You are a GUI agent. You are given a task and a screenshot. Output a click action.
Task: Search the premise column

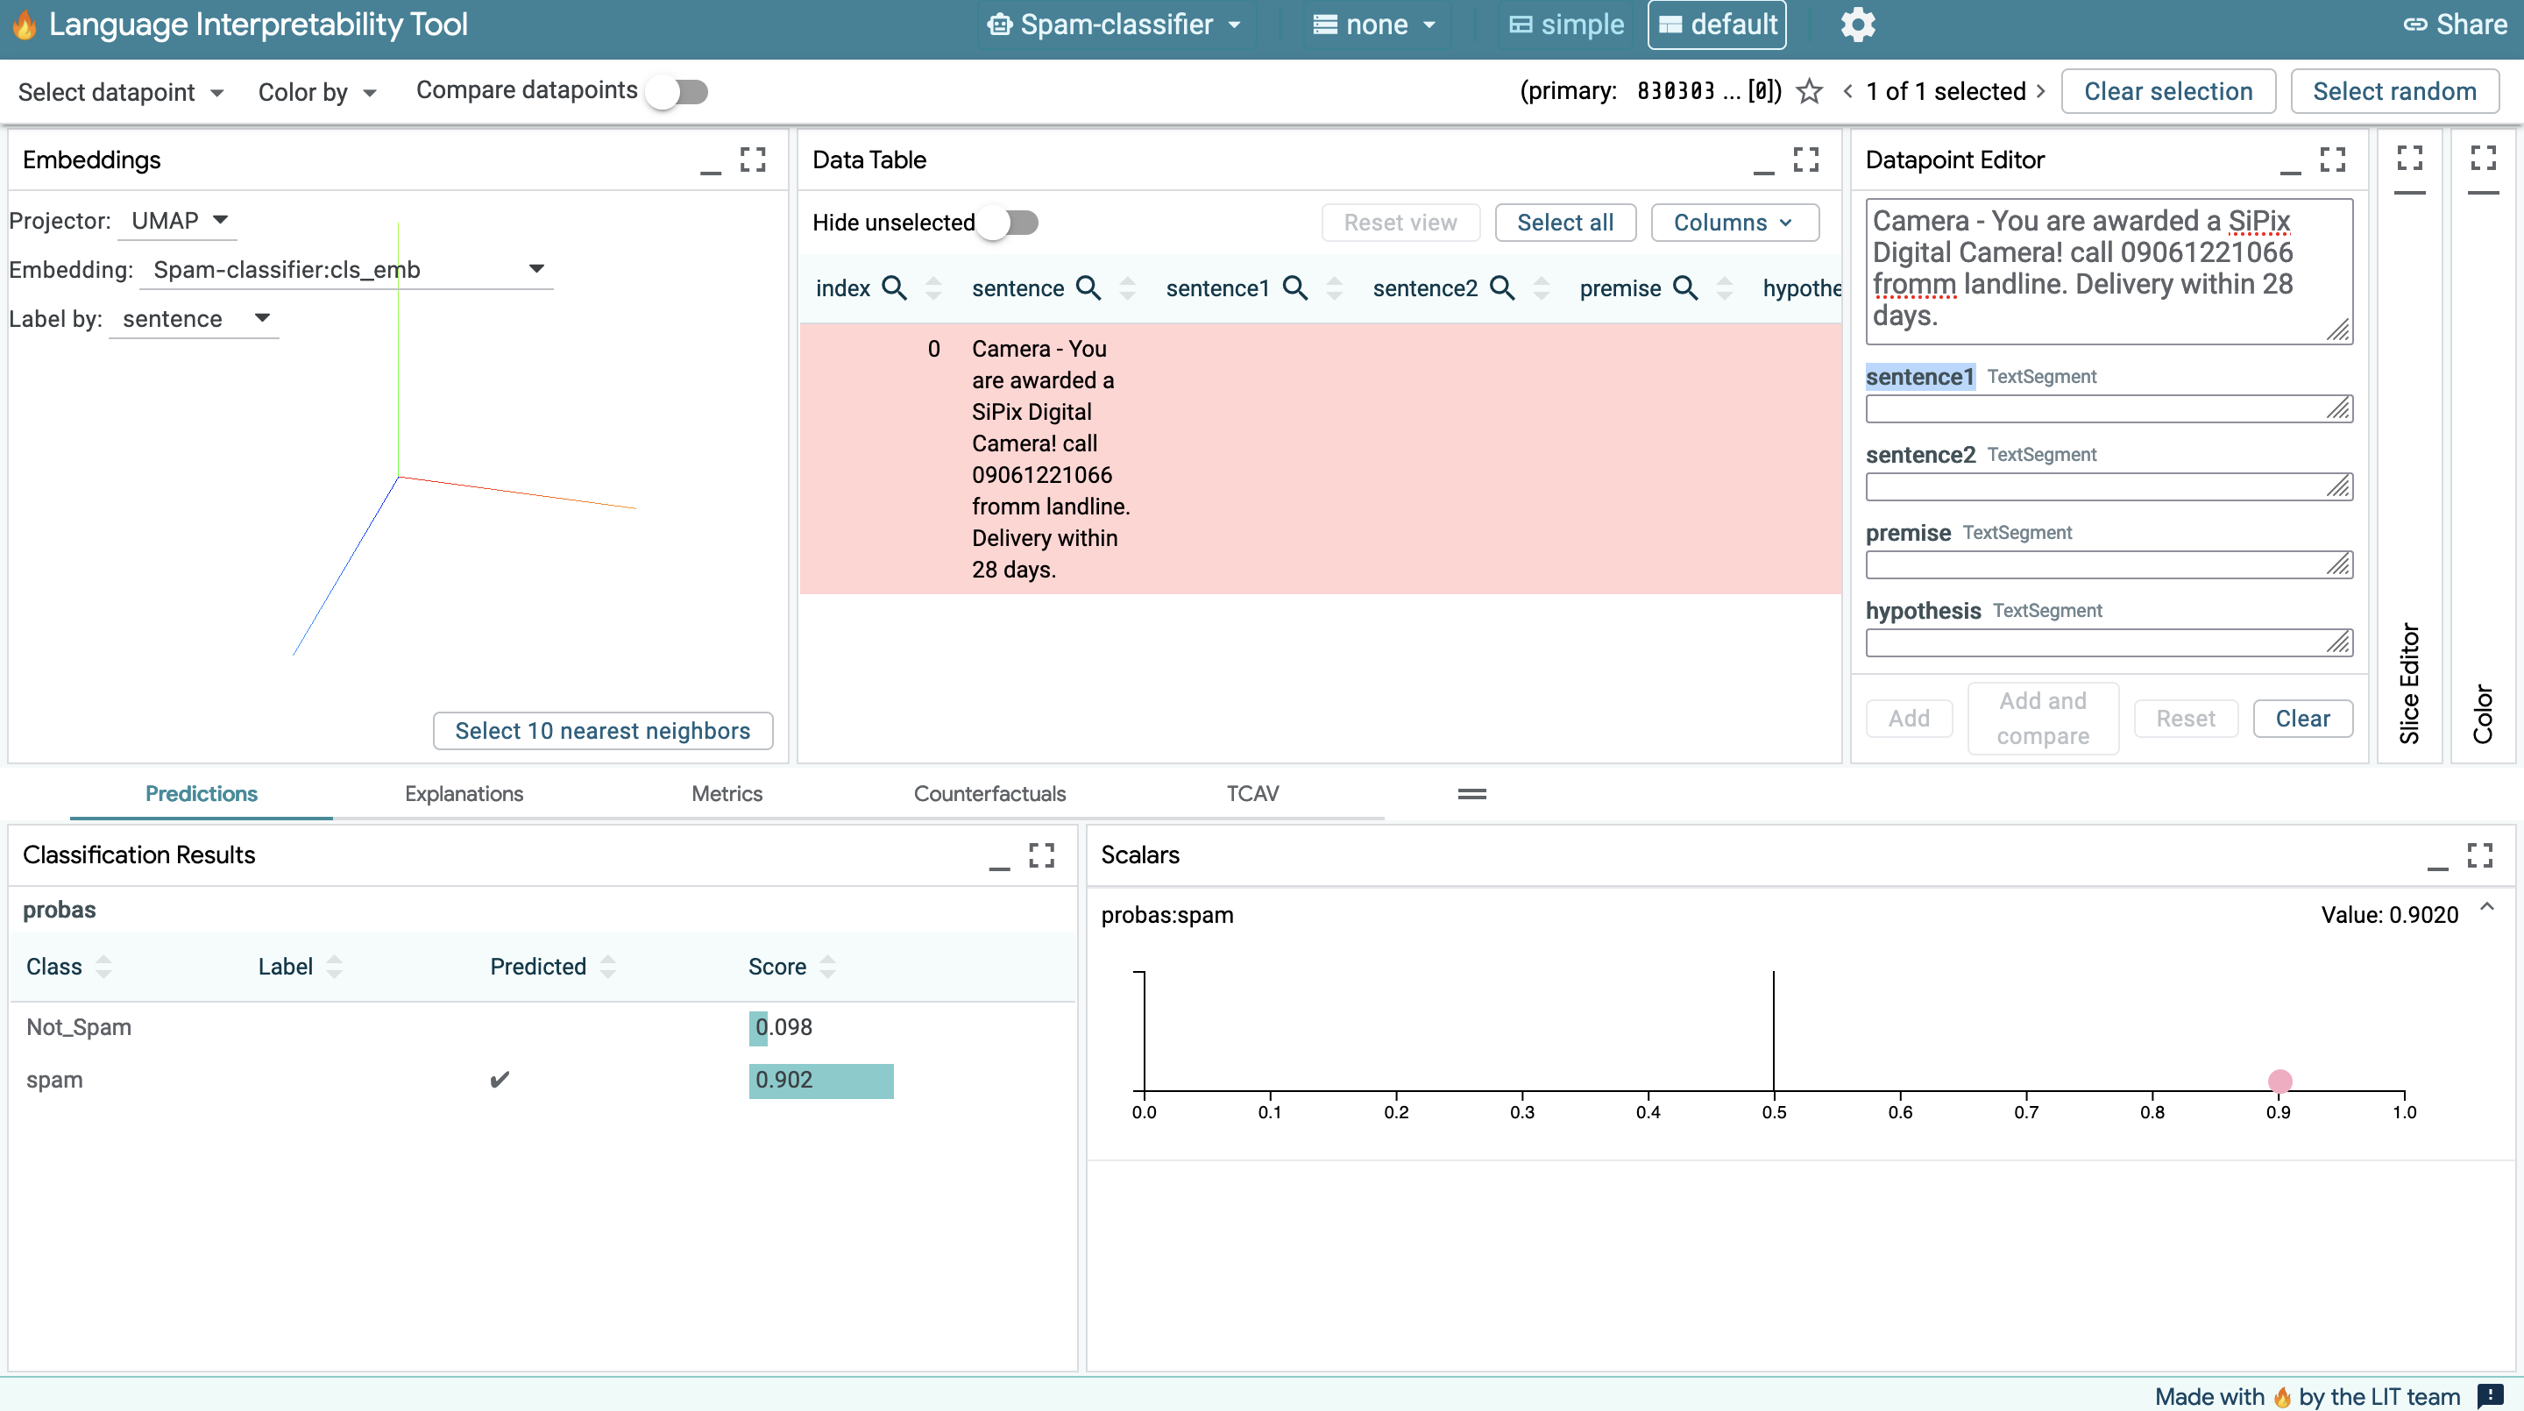[x=1684, y=288]
